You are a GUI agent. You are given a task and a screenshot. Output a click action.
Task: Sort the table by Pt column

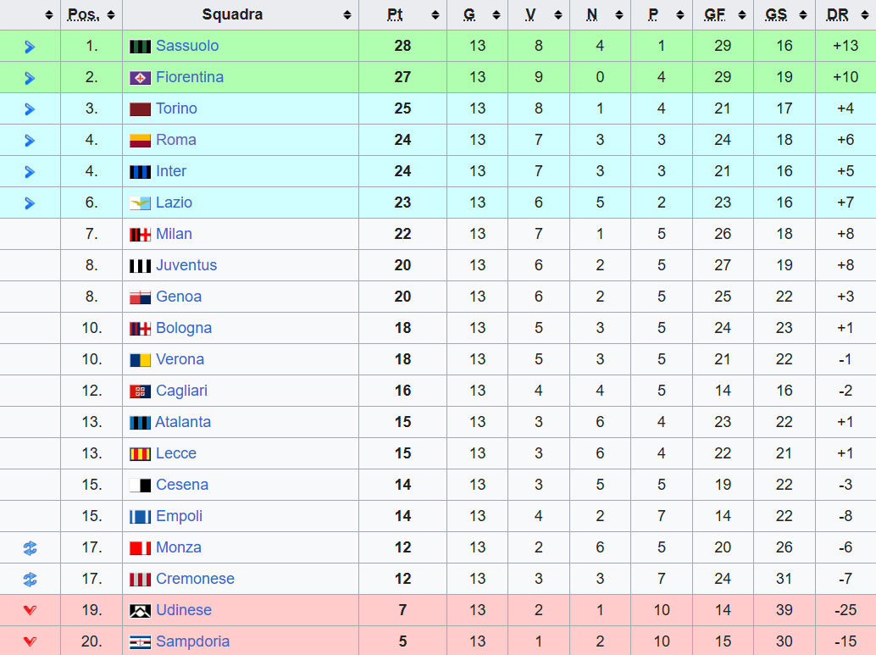(x=402, y=15)
